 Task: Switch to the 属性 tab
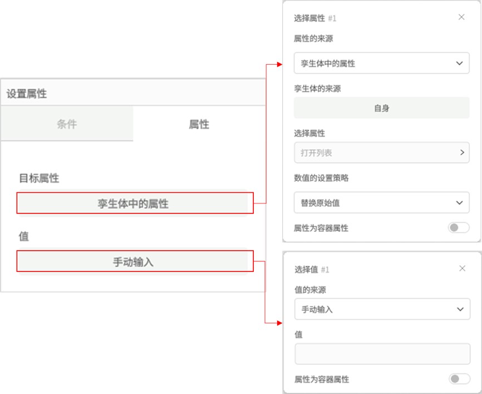199,124
